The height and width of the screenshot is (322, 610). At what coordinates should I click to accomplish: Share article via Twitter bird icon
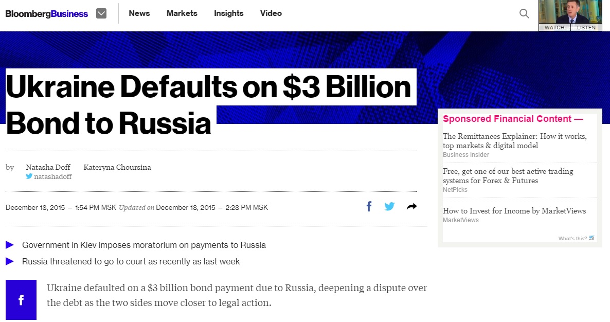point(390,207)
